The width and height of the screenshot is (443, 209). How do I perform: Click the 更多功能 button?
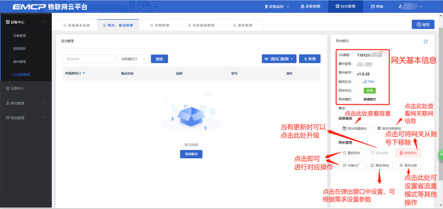point(408,165)
